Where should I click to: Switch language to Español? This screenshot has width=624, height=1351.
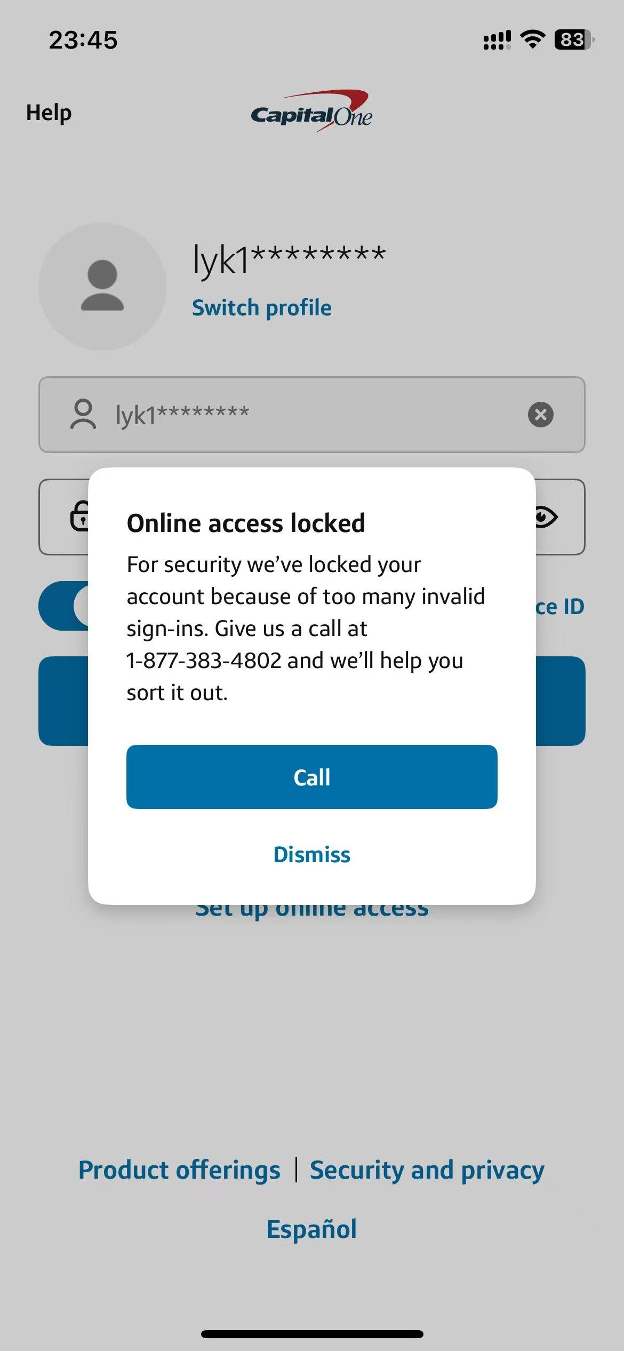(312, 1229)
